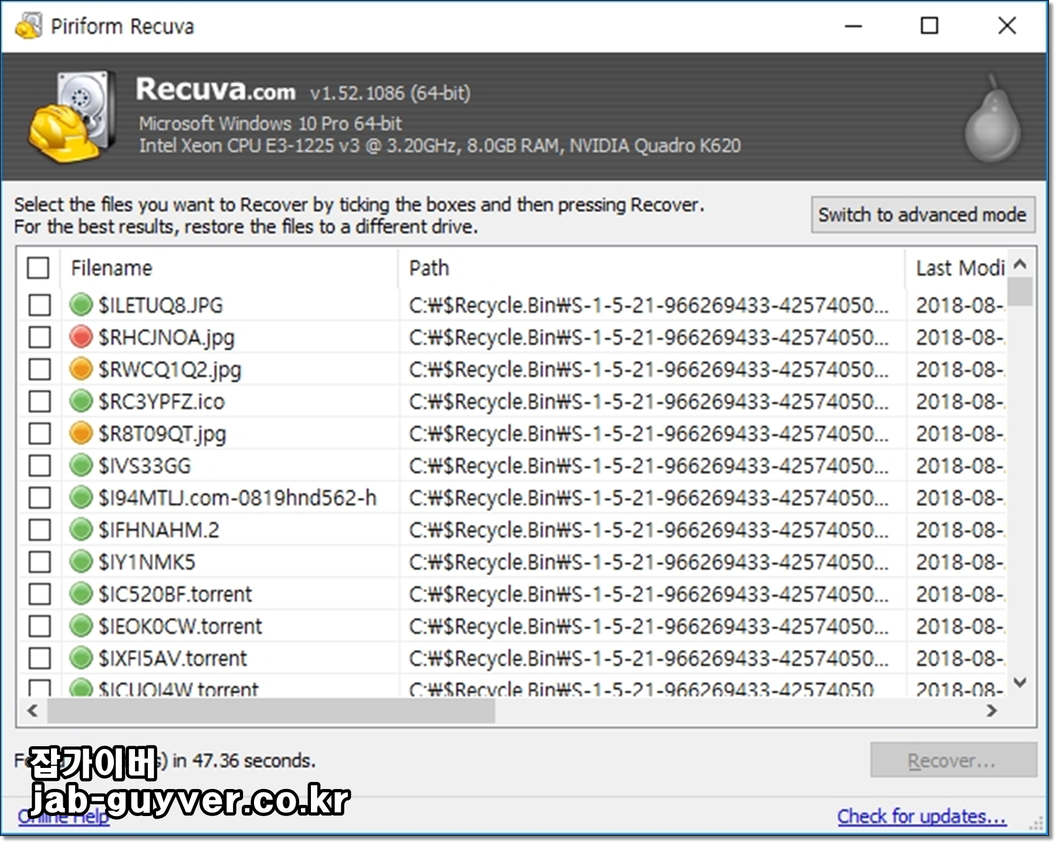Click orange status dot of $R8T09QT.jpg
1056x843 pixels.
tap(81, 433)
